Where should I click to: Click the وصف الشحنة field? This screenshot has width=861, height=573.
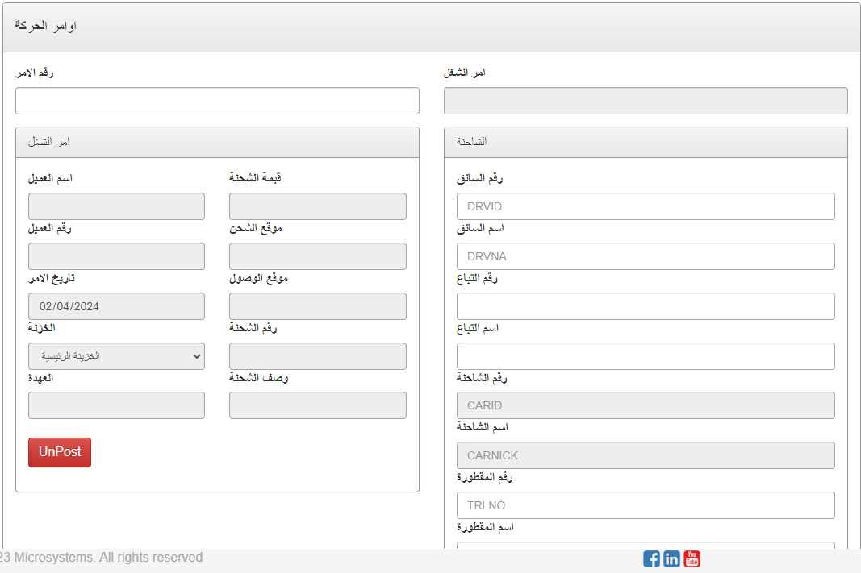(x=318, y=405)
